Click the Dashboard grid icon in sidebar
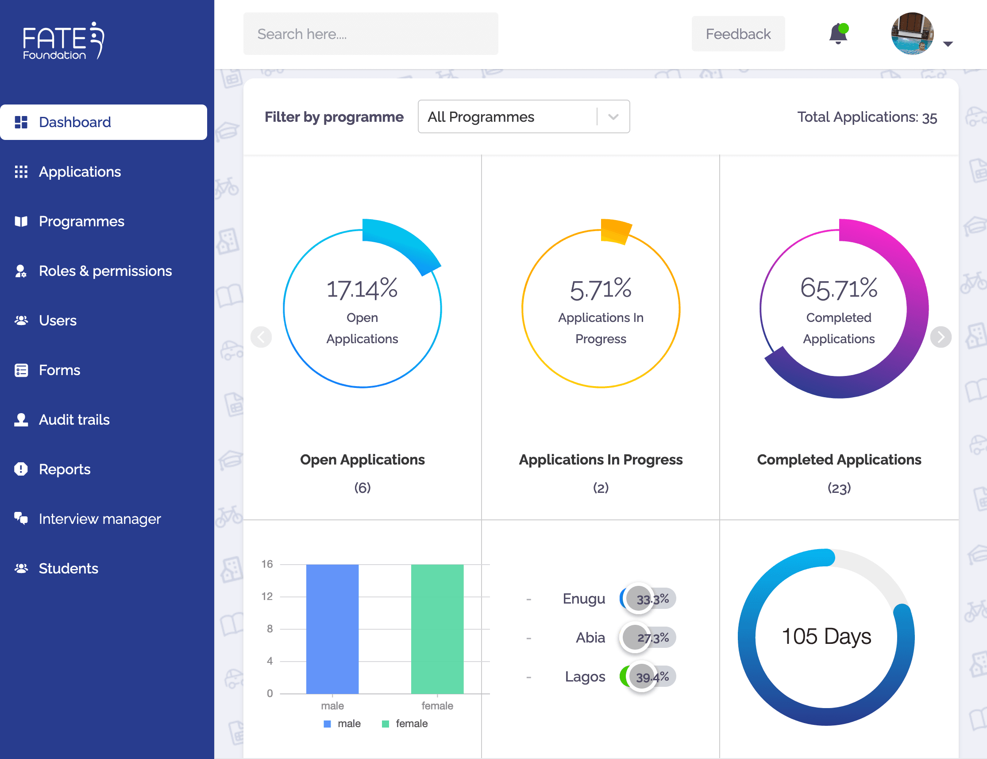The width and height of the screenshot is (987, 759). click(21, 122)
